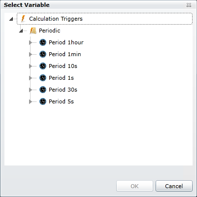Click the Calculation Triggers lightning bolt icon
Viewport: 197px width, 197px height.
(23, 19)
